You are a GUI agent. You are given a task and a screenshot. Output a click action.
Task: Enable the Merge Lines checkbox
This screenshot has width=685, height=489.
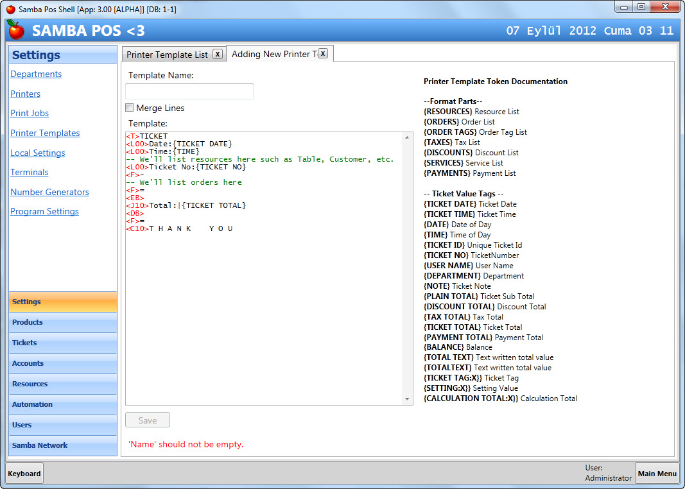pos(129,107)
